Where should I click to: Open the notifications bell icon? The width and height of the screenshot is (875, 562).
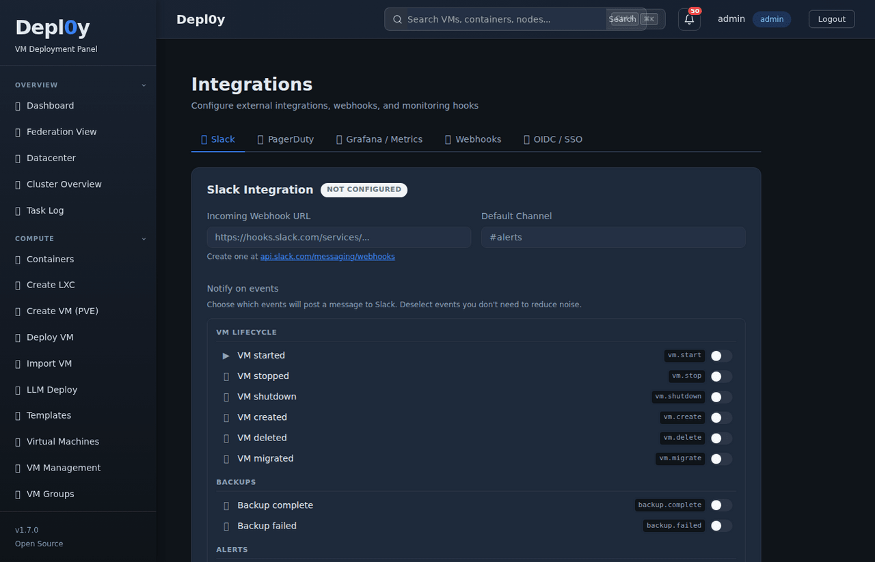pos(689,19)
